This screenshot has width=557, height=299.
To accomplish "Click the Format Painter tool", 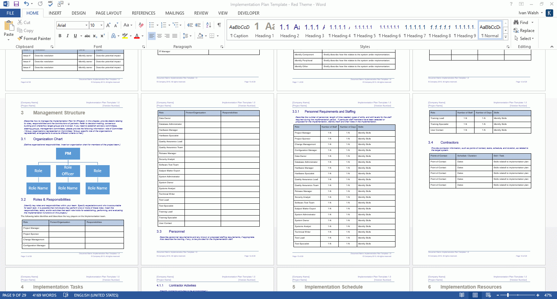I will pyautogui.click(x=34, y=39).
